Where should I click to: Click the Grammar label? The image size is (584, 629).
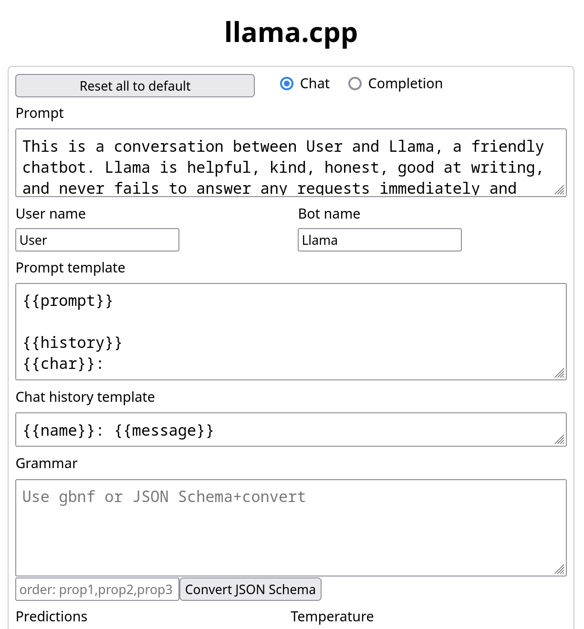click(47, 463)
